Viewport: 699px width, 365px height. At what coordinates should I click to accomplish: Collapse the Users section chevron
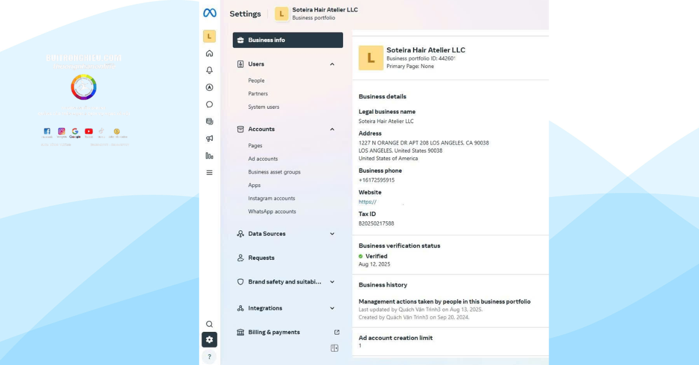tap(332, 64)
